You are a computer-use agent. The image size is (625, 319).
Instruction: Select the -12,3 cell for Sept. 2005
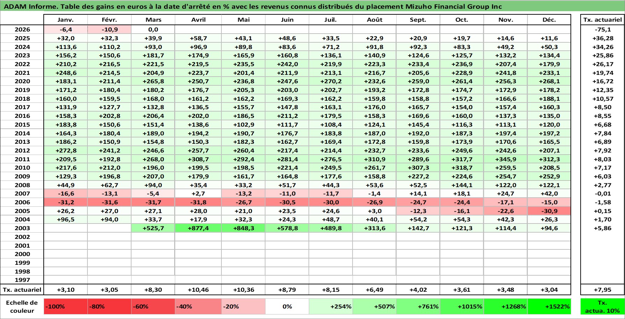[x=418, y=211]
